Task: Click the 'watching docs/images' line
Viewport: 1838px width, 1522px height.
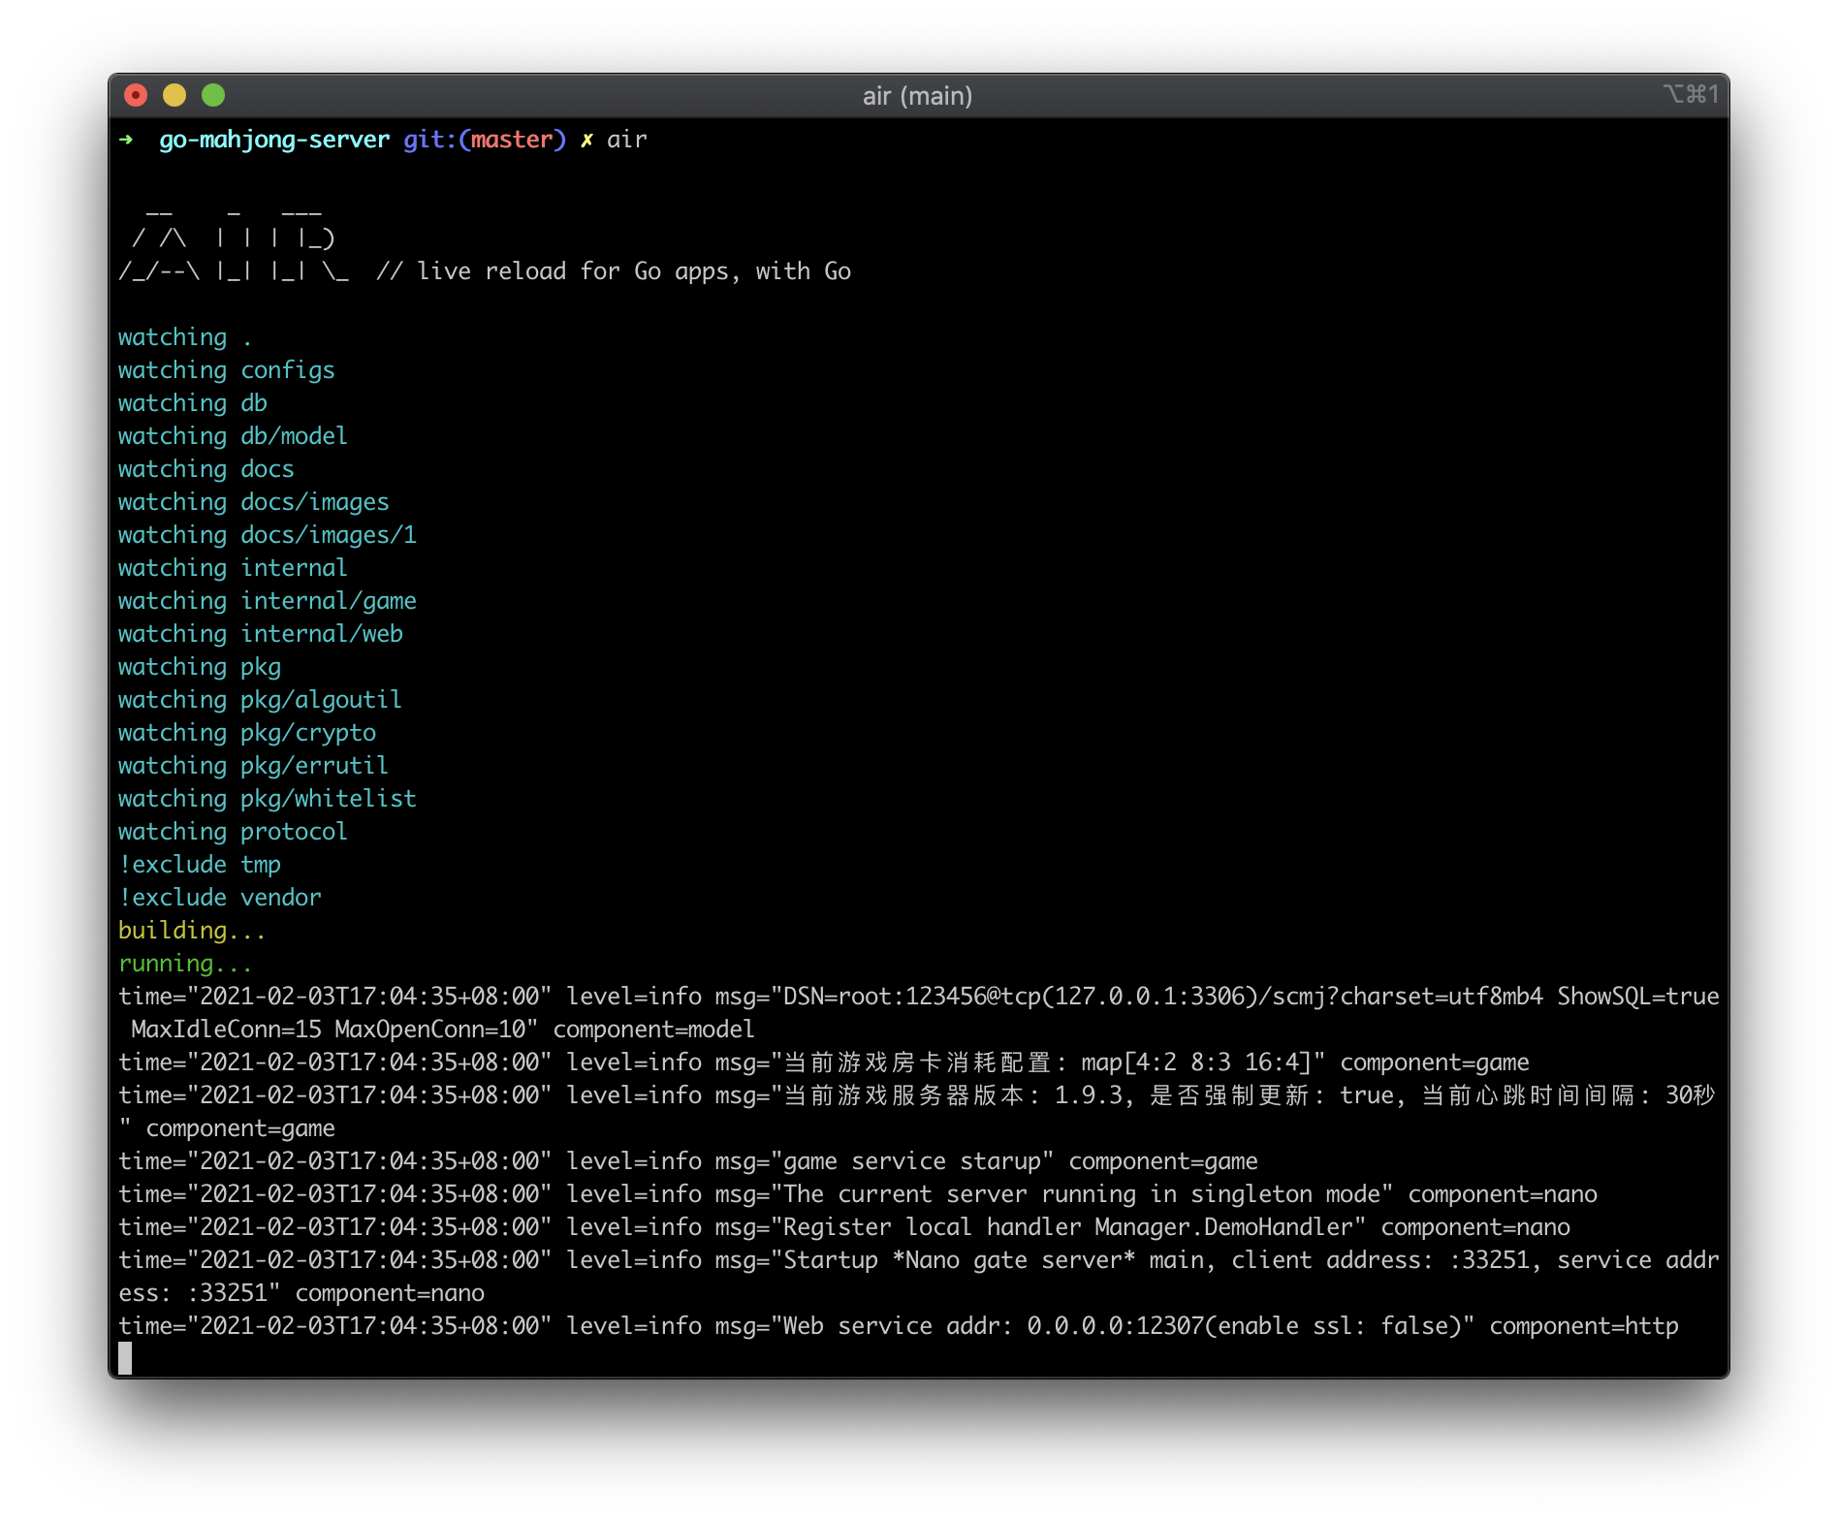Action: click(x=254, y=502)
